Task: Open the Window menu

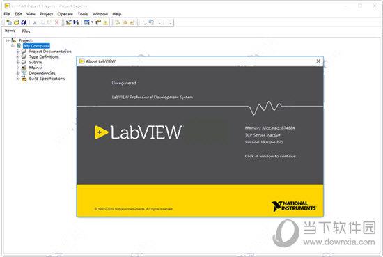Action: pyautogui.click(x=100, y=14)
